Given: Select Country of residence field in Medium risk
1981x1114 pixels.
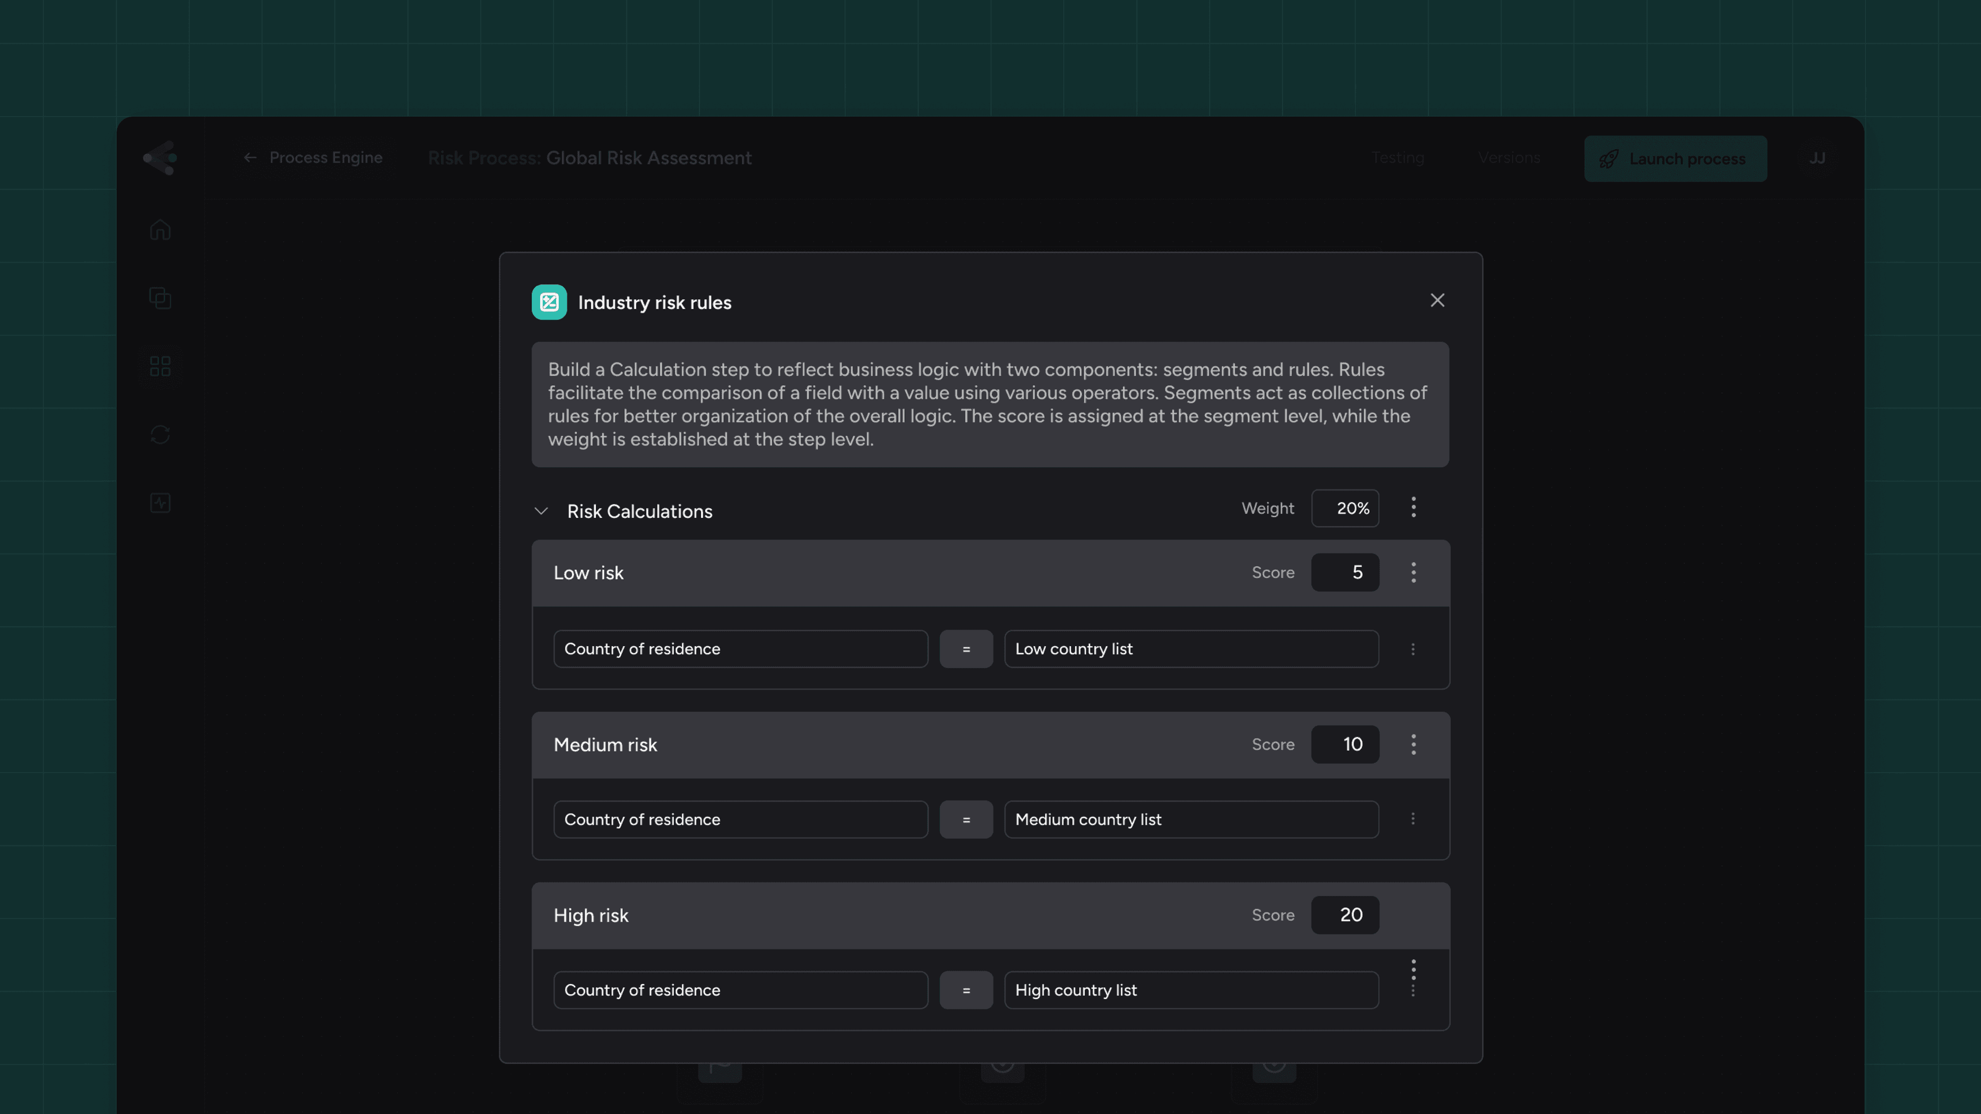Looking at the screenshot, I should click(741, 820).
